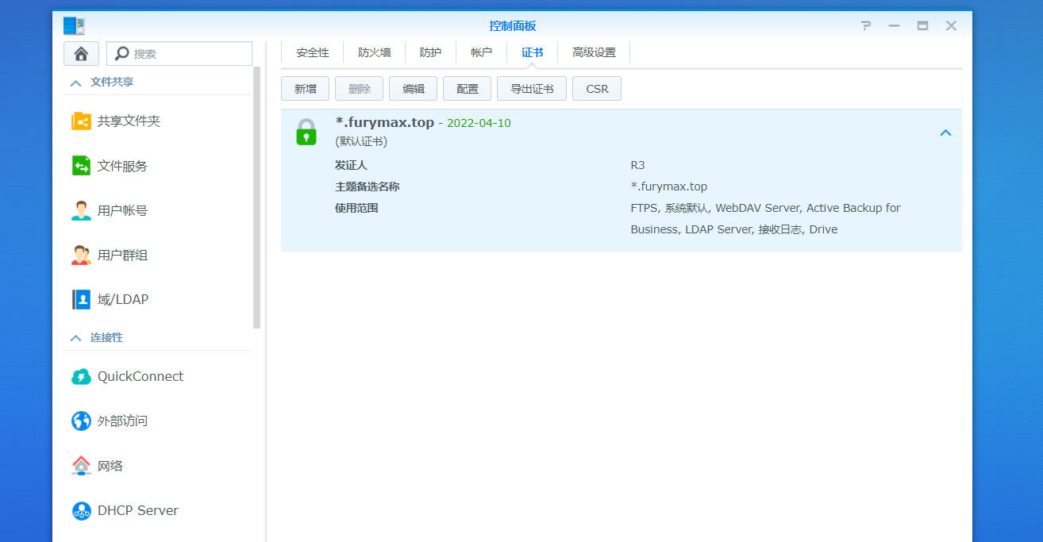Switch to the Firewall (防火墙) tab
Screen dimensions: 1043x542
tap(375, 52)
